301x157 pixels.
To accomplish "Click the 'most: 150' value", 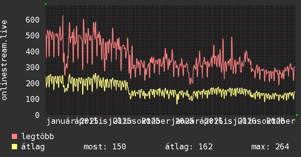I will (x=105, y=147).
